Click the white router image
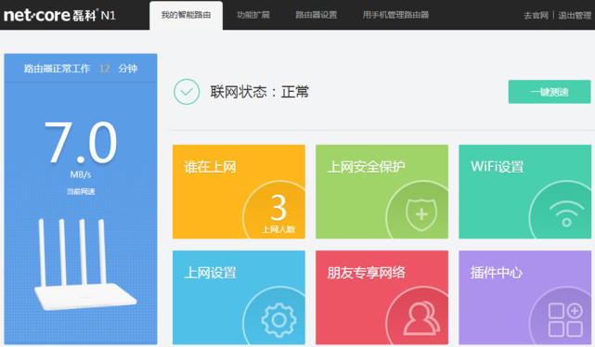This screenshot has width=595, height=347. coord(84,264)
